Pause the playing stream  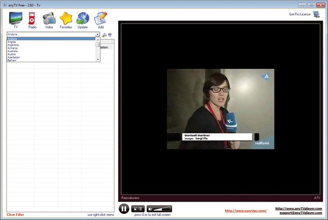click(x=124, y=209)
